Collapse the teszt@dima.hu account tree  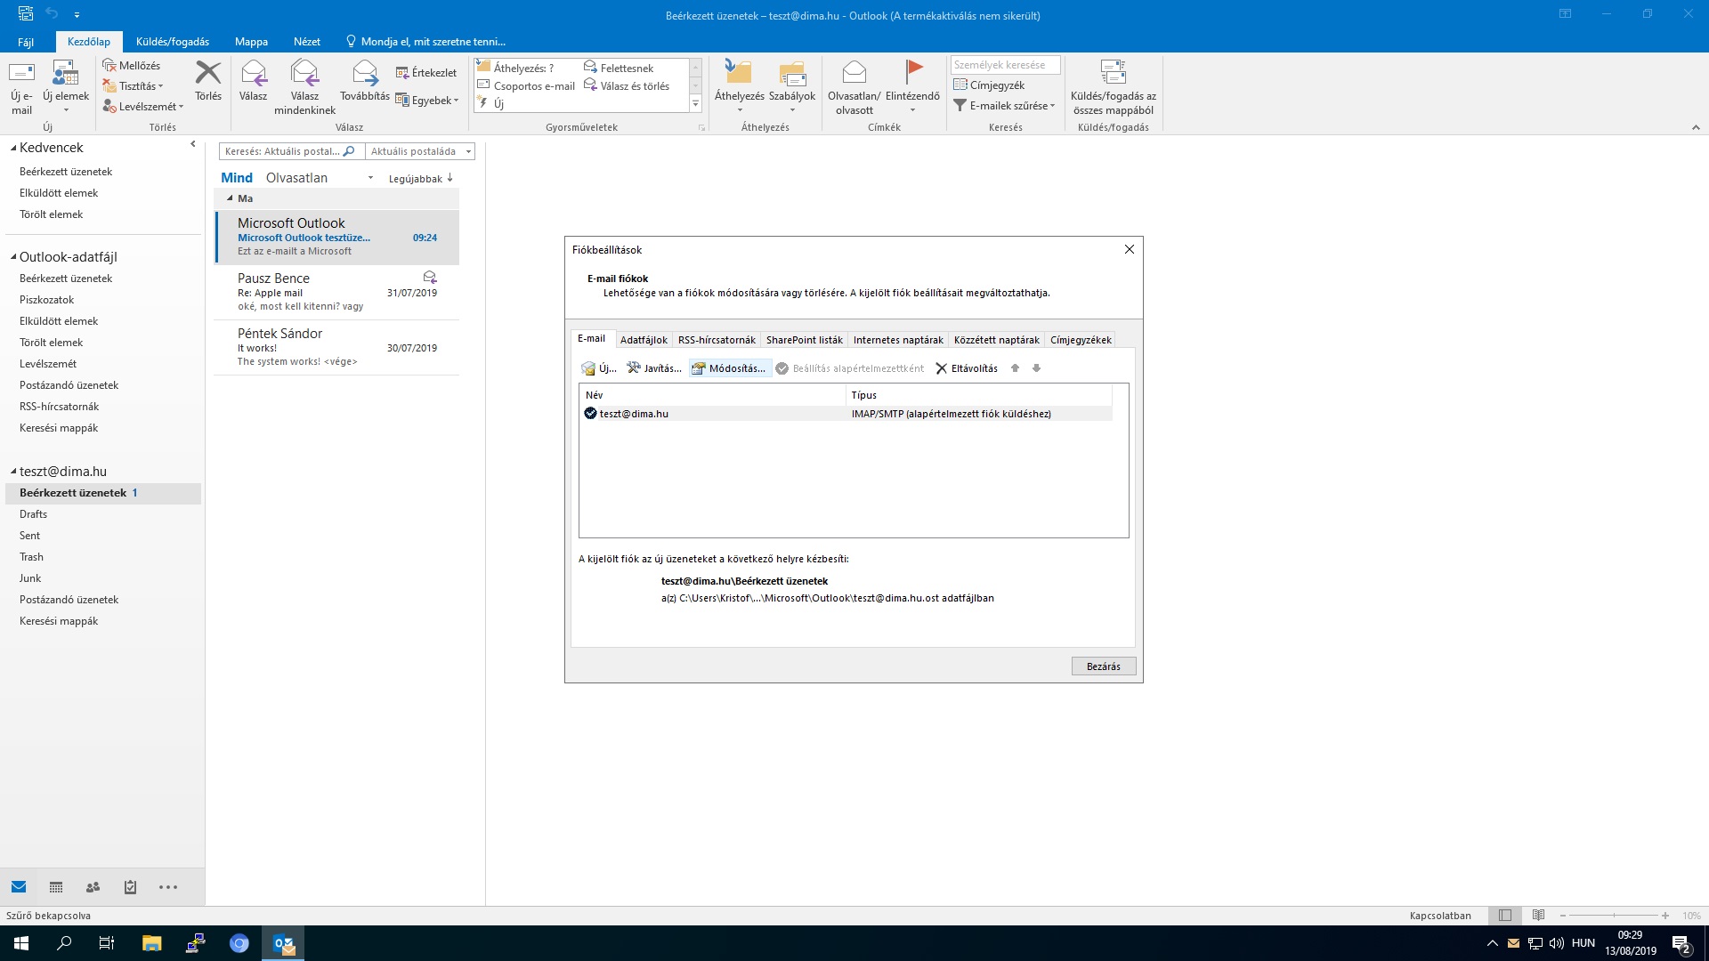pos(13,472)
